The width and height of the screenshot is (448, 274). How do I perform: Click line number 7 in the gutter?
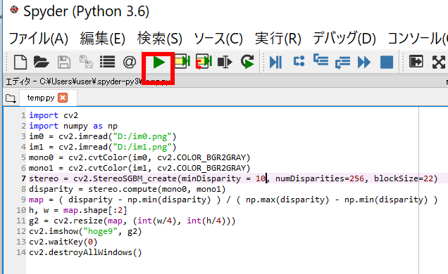(x=23, y=178)
